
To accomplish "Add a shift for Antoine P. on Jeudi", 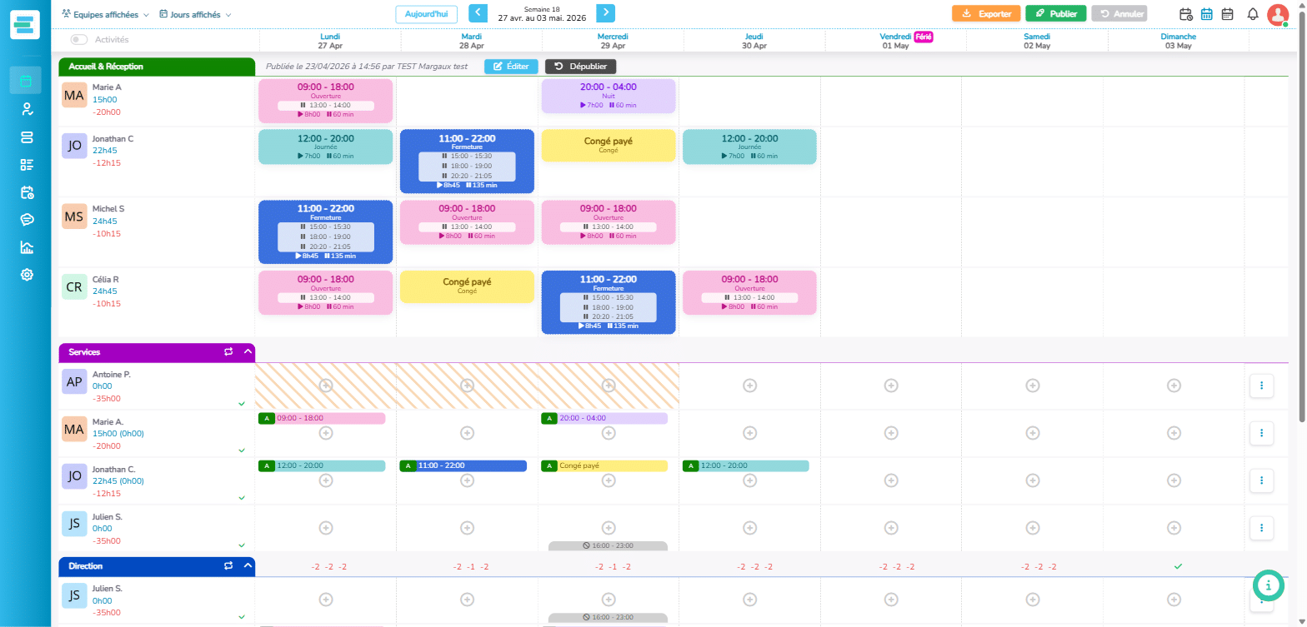I will pos(750,386).
